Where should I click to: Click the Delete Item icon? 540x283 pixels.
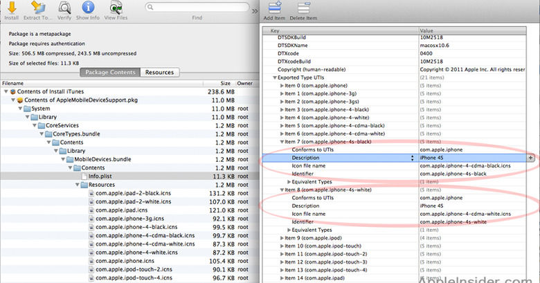tap(303, 8)
